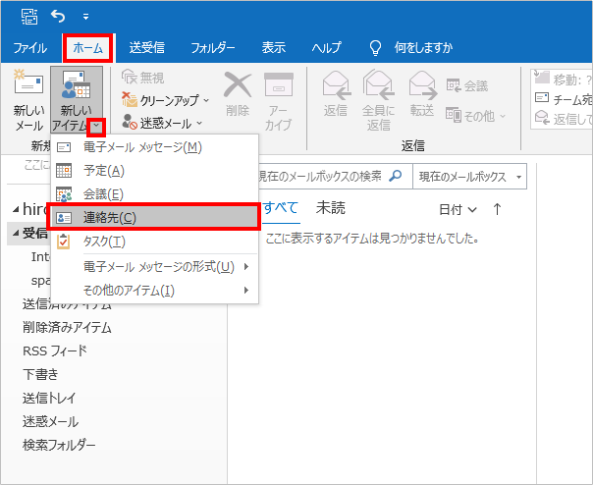Expand the クリーンアップ dropdown arrow
Screen dimensions: 593x485
pos(206,100)
